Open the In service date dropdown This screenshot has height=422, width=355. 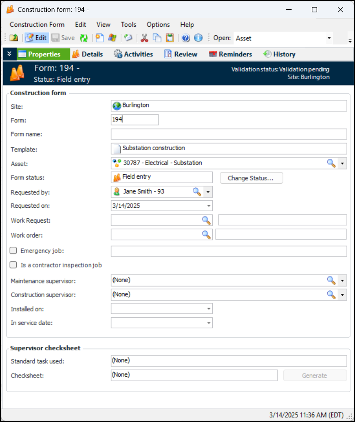[209, 323]
